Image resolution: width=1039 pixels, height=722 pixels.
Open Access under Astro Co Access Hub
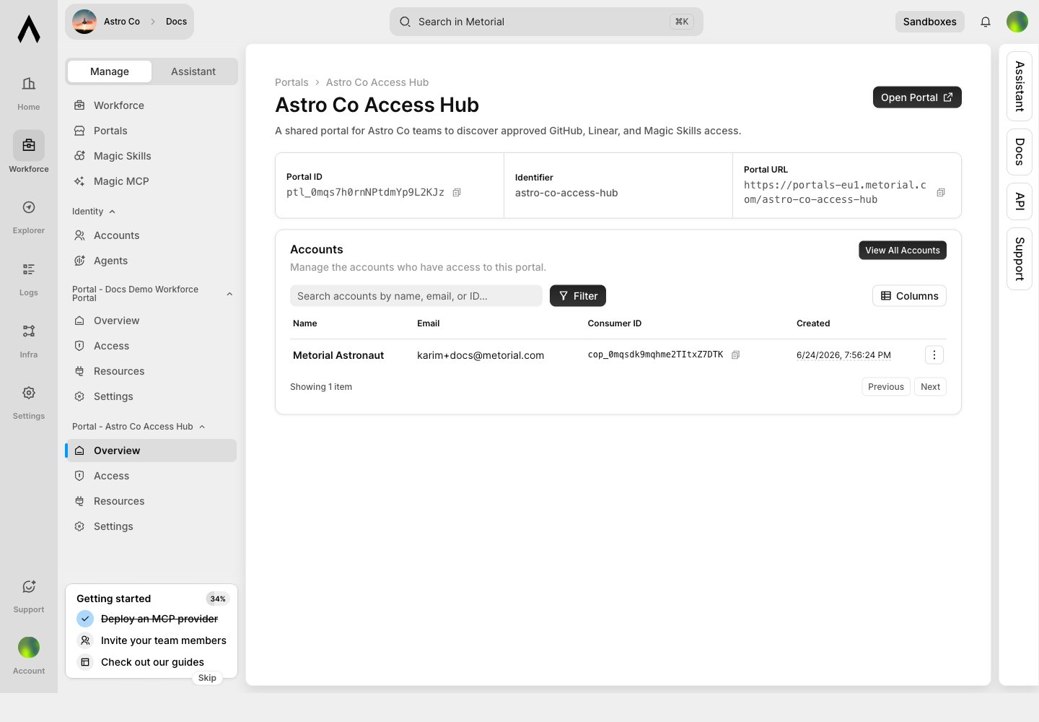(151, 476)
